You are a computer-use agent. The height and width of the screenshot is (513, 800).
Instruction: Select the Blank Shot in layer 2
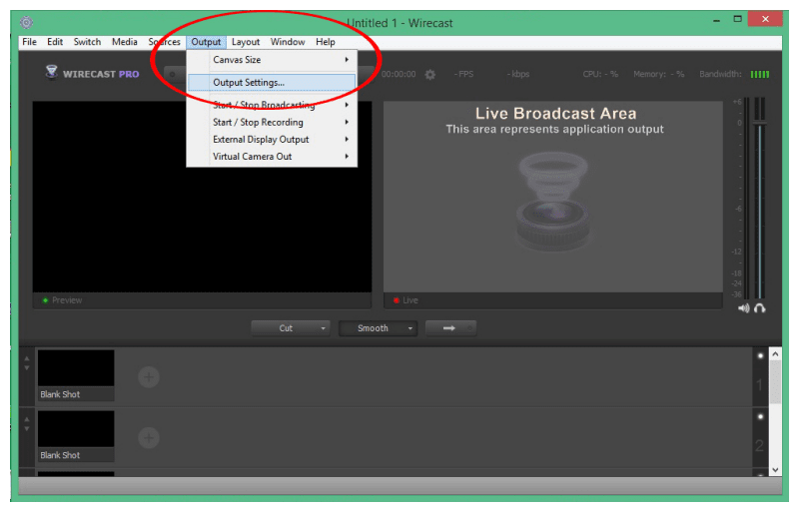tap(76, 436)
